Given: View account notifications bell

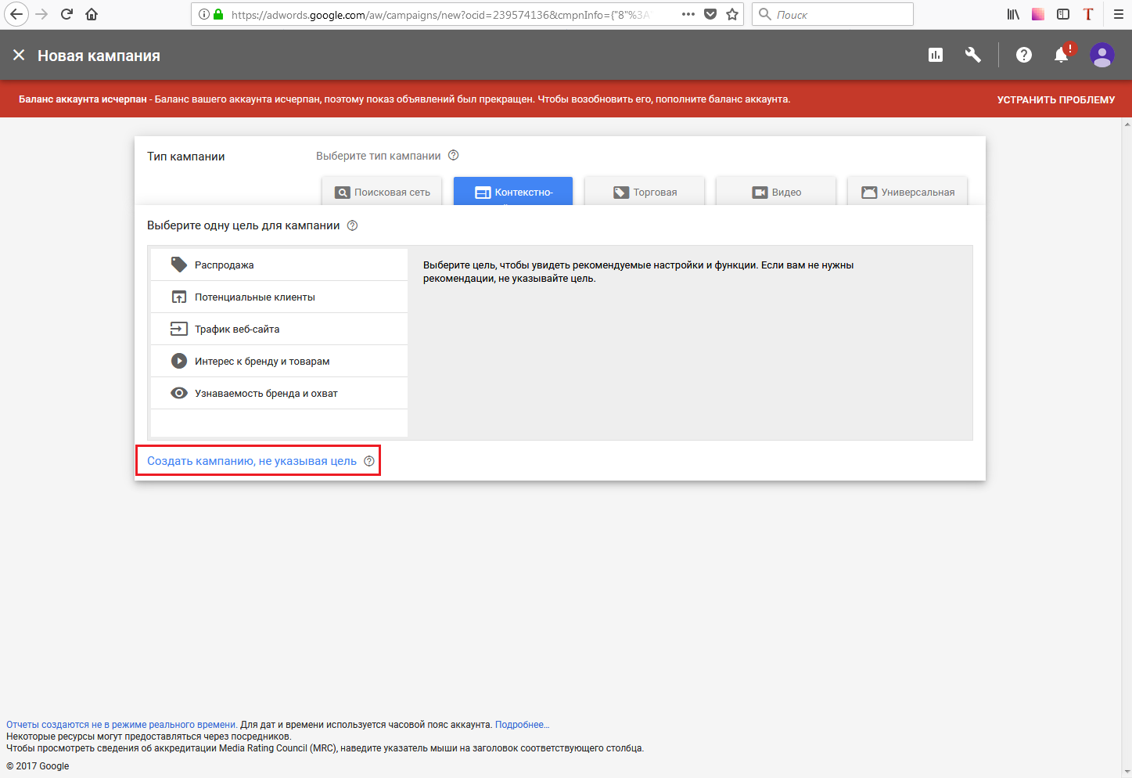Looking at the screenshot, I should pos(1062,55).
